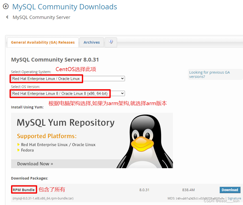Click Download Now on Yum Repository banner
Image resolution: width=243 pixels, height=205 pixels.
coord(35,164)
